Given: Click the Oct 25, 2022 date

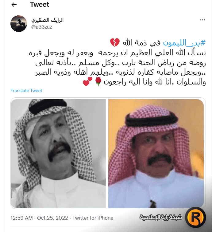Looking at the screenshot, I should [52, 218].
